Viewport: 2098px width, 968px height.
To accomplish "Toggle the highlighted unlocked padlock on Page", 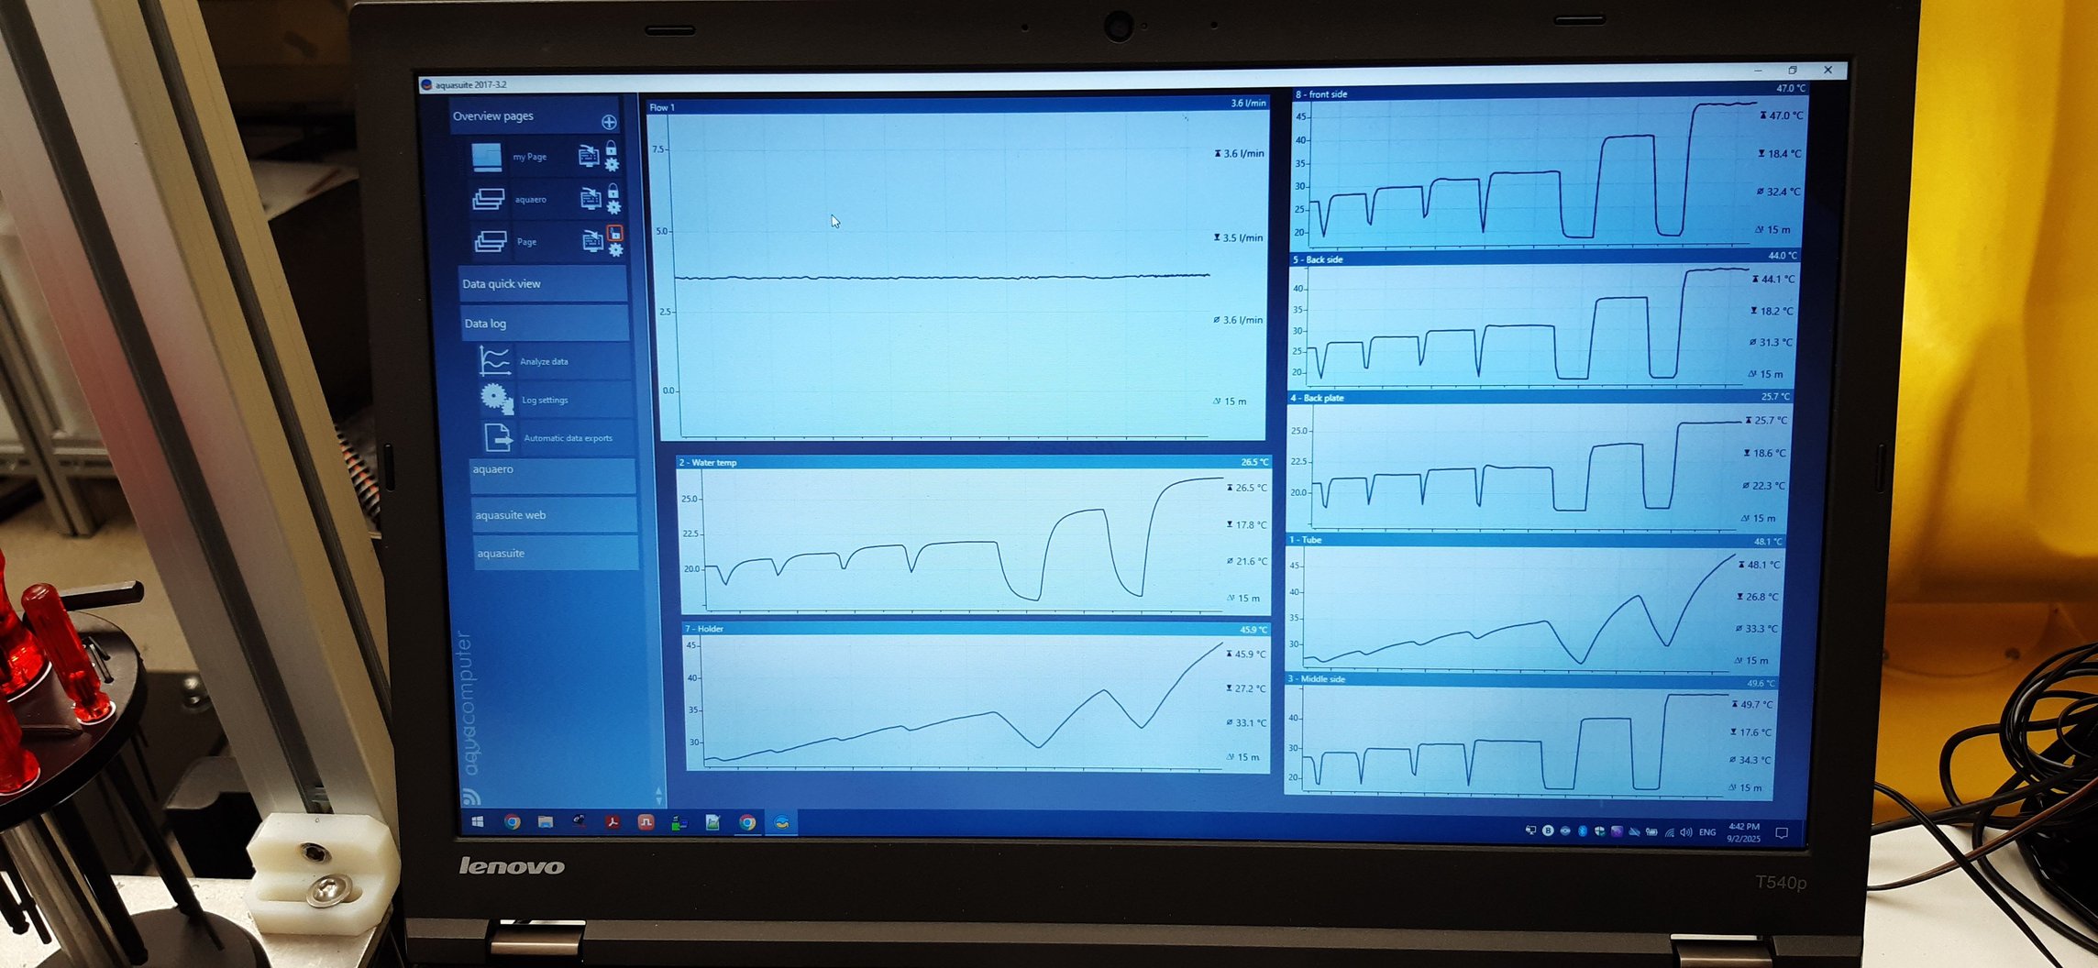I will coord(615,233).
